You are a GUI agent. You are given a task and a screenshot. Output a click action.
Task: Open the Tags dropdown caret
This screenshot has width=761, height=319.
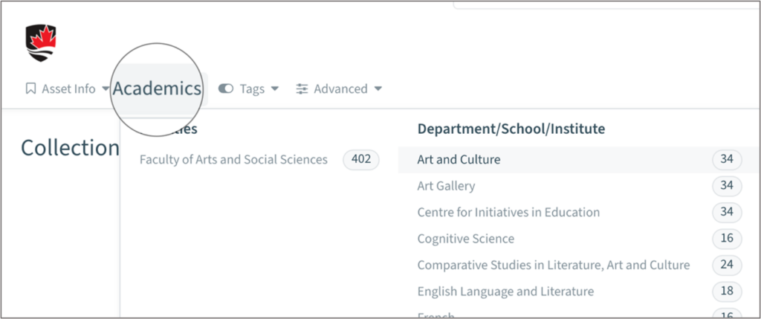point(275,88)
